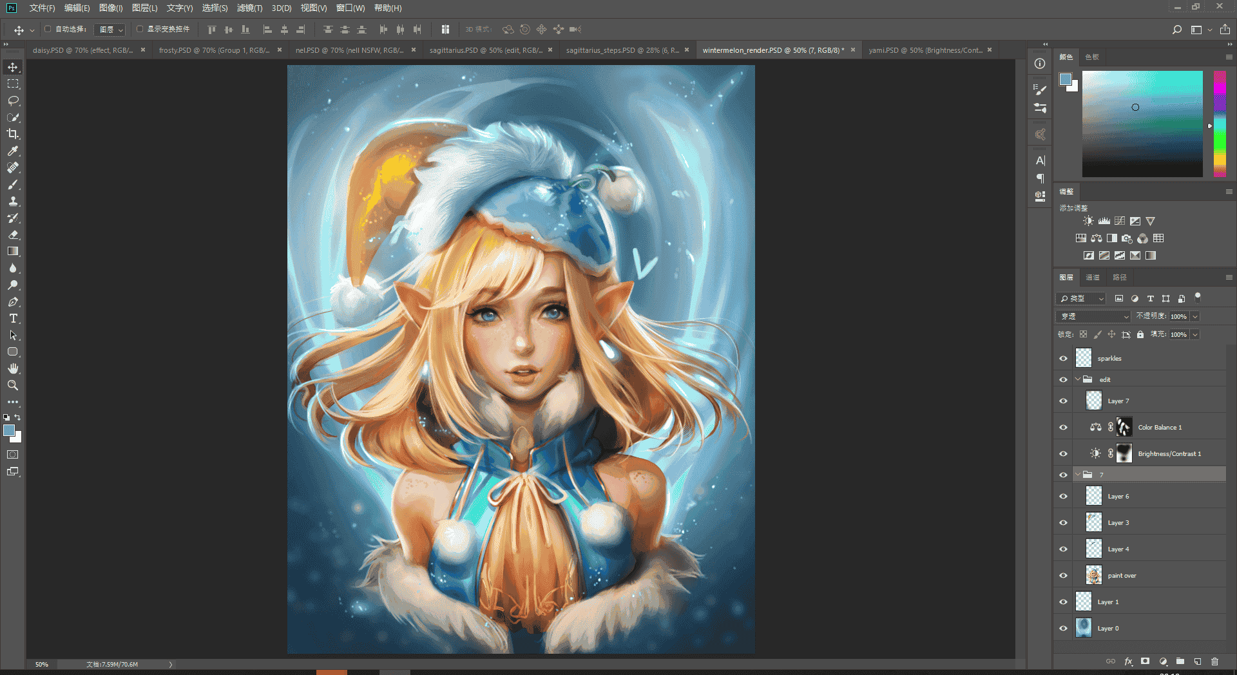Switch to the Channels tab
The image size is (1237, 675).
(1093, 277)
